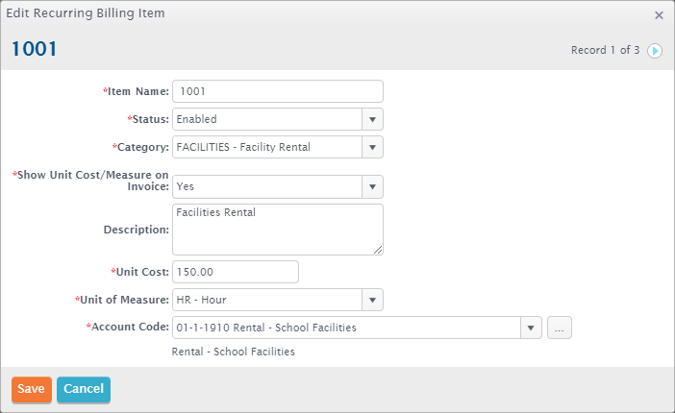Open the Show Unit Cost/Measure dropdown arrow

coord(372,186)
